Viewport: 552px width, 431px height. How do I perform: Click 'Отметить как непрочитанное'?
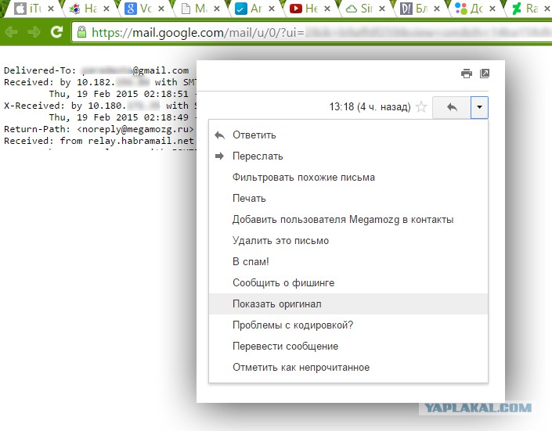pyautogui.click(x=301, y=368)
